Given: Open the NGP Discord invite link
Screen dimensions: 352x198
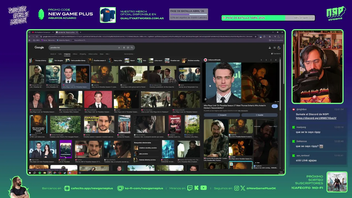Looking at the screenshot, I should click(x=316, y=118).
